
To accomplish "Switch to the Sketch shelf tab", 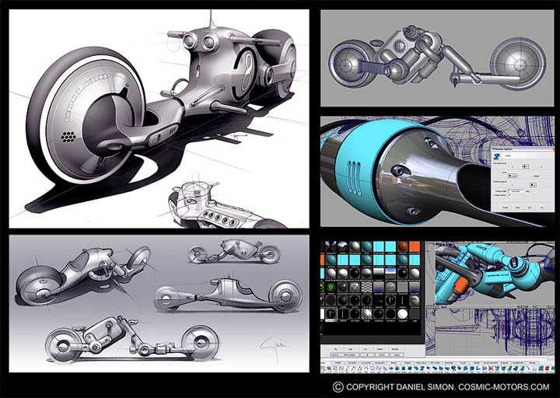I will point(394,363).
